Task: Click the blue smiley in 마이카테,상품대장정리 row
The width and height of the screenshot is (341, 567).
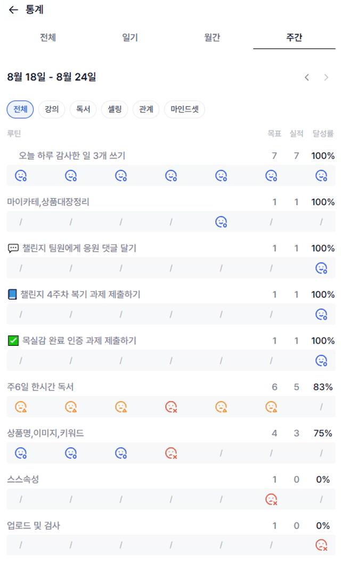Action: [221, 222]
